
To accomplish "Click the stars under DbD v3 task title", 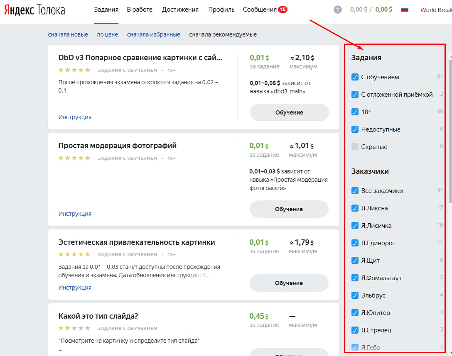I will 75,70.
